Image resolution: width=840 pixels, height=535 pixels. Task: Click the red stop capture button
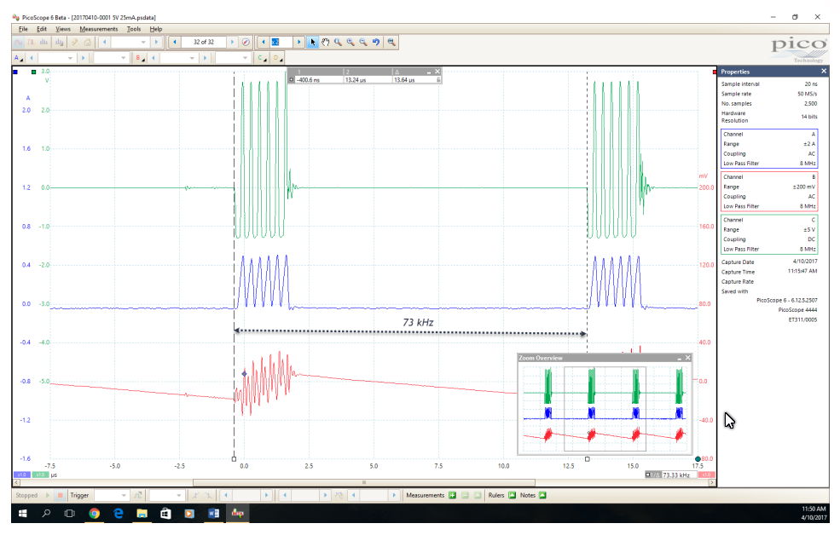tap(60, 496)
